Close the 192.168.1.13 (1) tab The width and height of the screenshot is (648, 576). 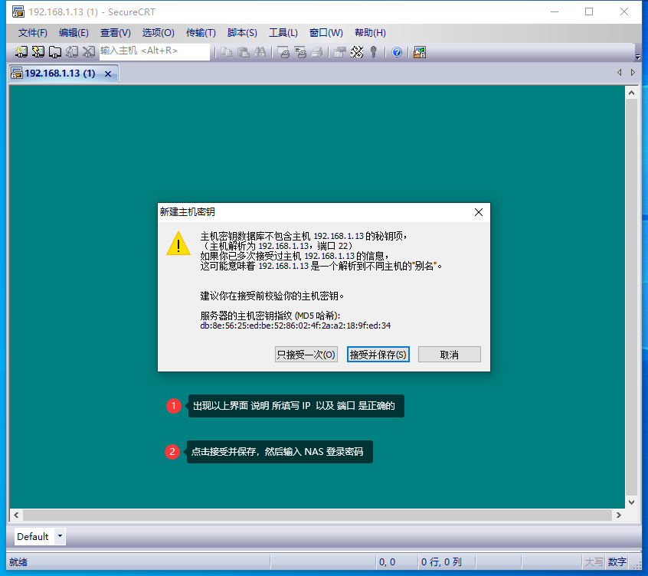108,74
